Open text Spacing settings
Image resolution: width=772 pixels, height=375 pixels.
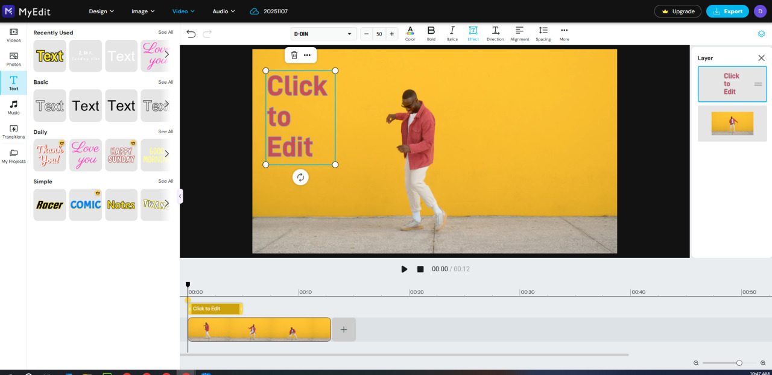click(x=542, y=33)
